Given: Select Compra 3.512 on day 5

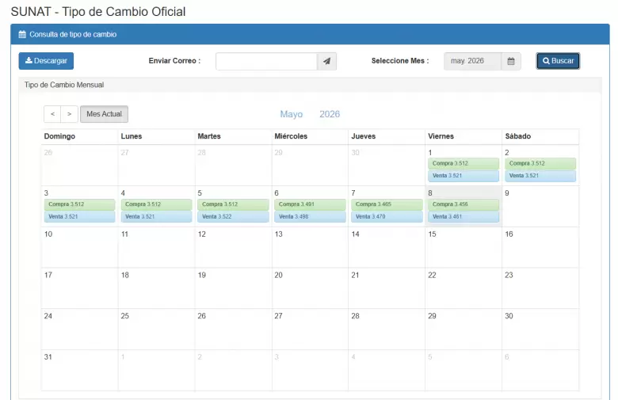Looking at the screenshot, I should pos(233,204).
